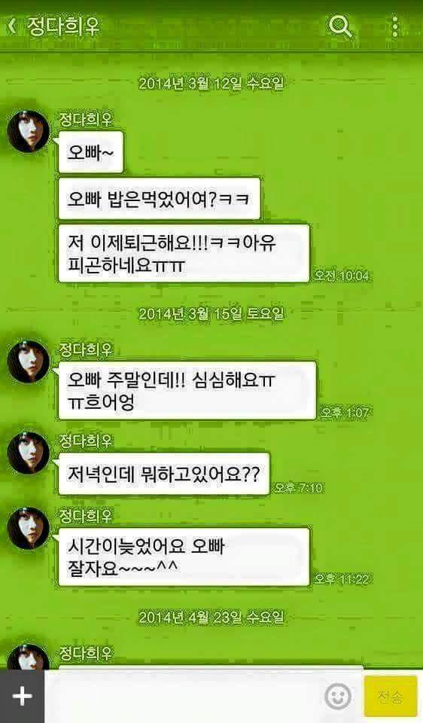Open profile picture beside 주말인데 message
The image size is (423, 723).
tap(29, 361)
